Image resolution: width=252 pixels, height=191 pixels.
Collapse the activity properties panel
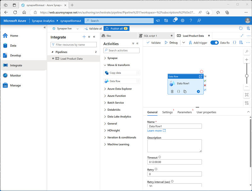(x=248, y=112)
